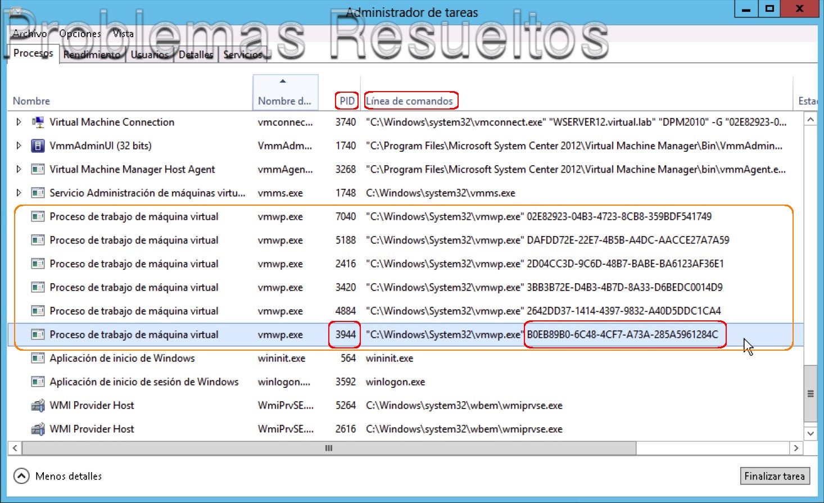Click PID value 3944
Screen dimensions: 824x503
click(346, 334)
